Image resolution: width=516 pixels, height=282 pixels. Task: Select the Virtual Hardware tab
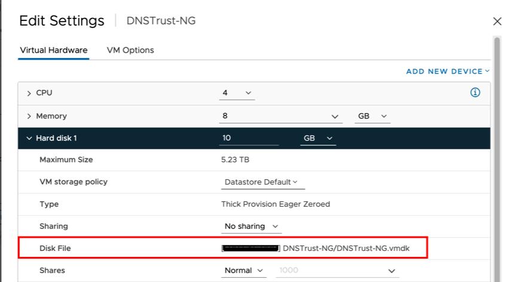(x=54, y=50)
